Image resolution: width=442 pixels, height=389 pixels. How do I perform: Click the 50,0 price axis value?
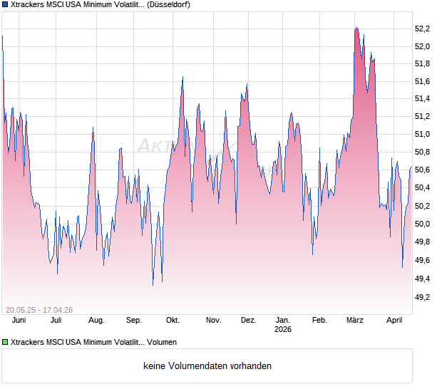tap(422, 224)
